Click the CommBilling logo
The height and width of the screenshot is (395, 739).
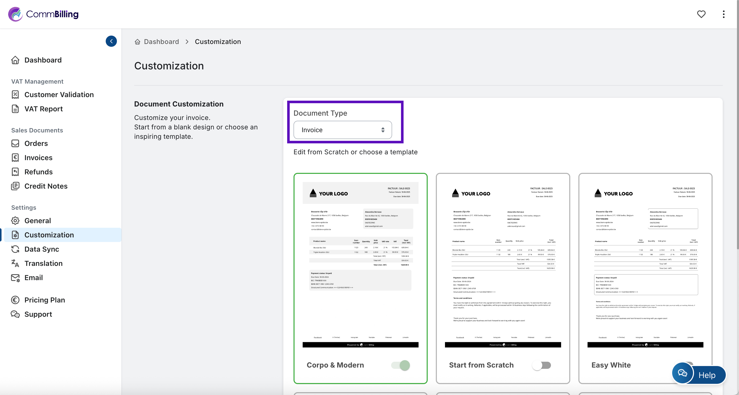coord(43,14)
